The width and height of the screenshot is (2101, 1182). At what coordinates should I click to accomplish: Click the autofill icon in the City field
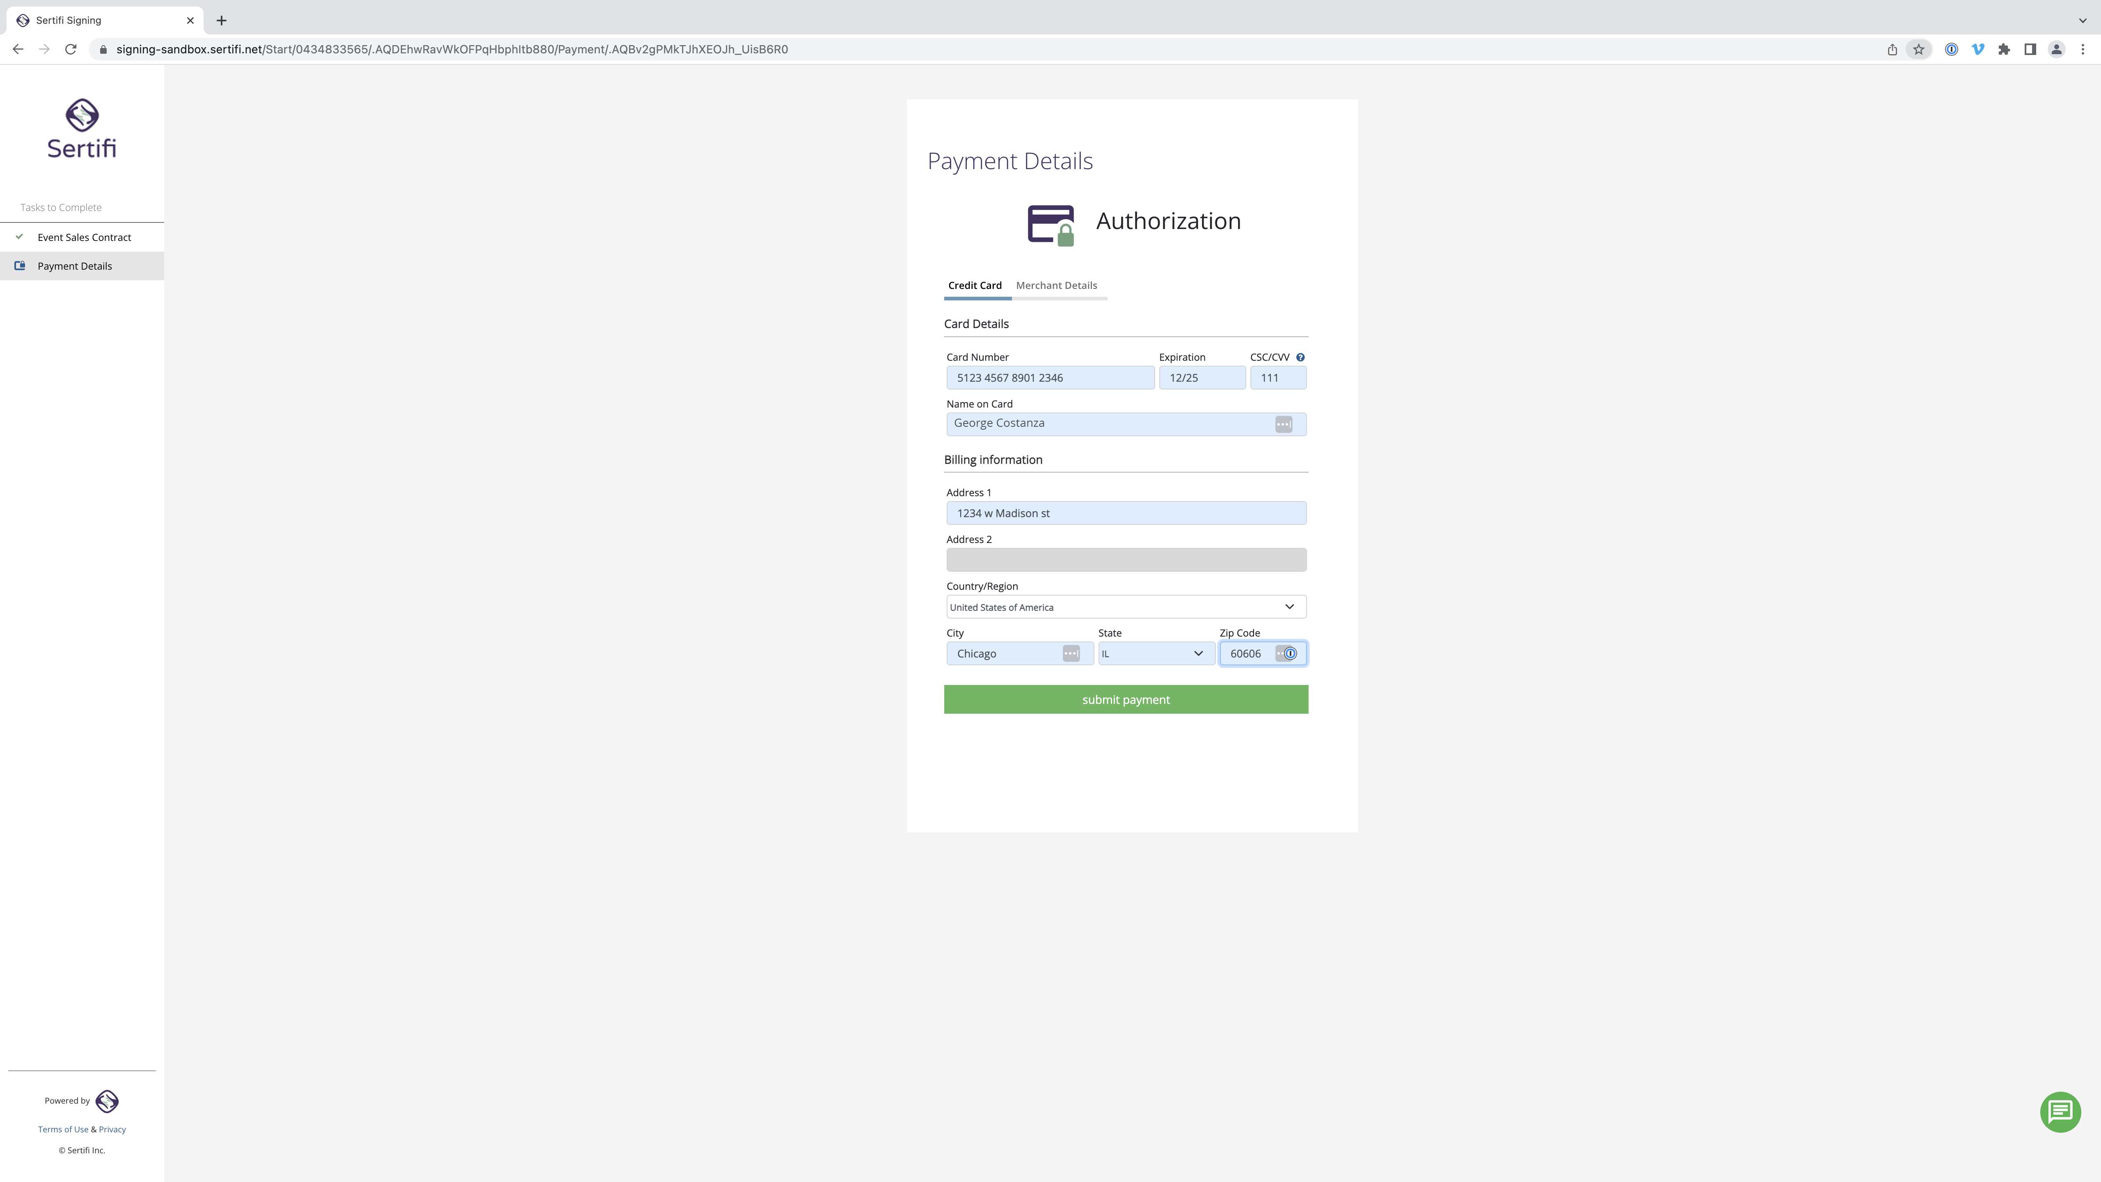pyautogui.click(x=1071, y=653)
